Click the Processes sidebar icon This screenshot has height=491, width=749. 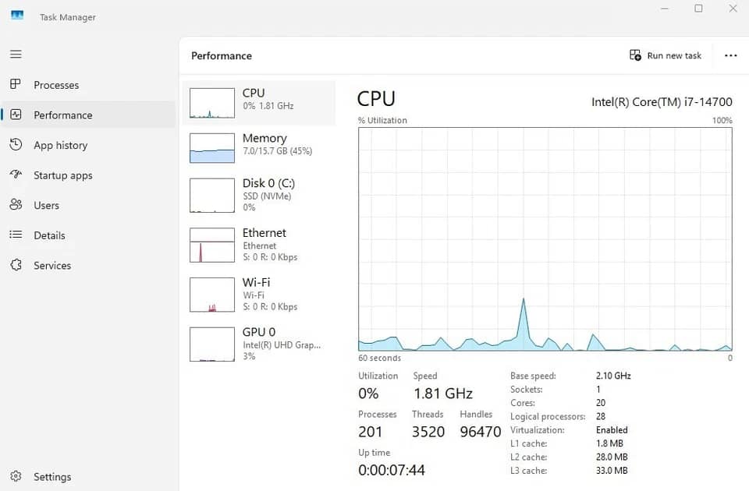(x=16, y=84)
